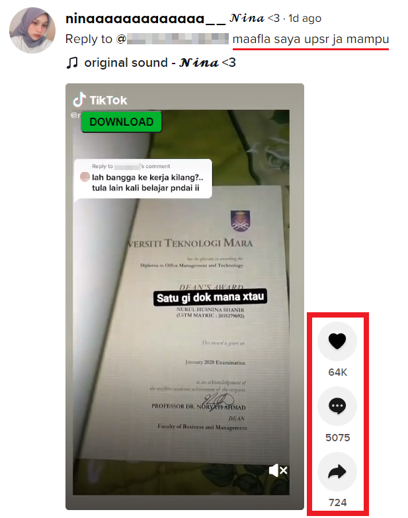408x518 pixels.
Task: Click the blurred mentioned username
Action: pyautogui.click(x=178, y=39)
